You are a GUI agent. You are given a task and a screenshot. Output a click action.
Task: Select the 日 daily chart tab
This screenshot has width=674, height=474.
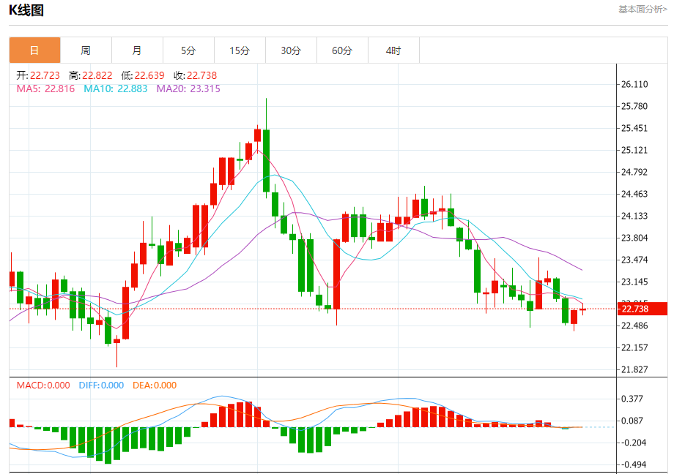point(35,50)
